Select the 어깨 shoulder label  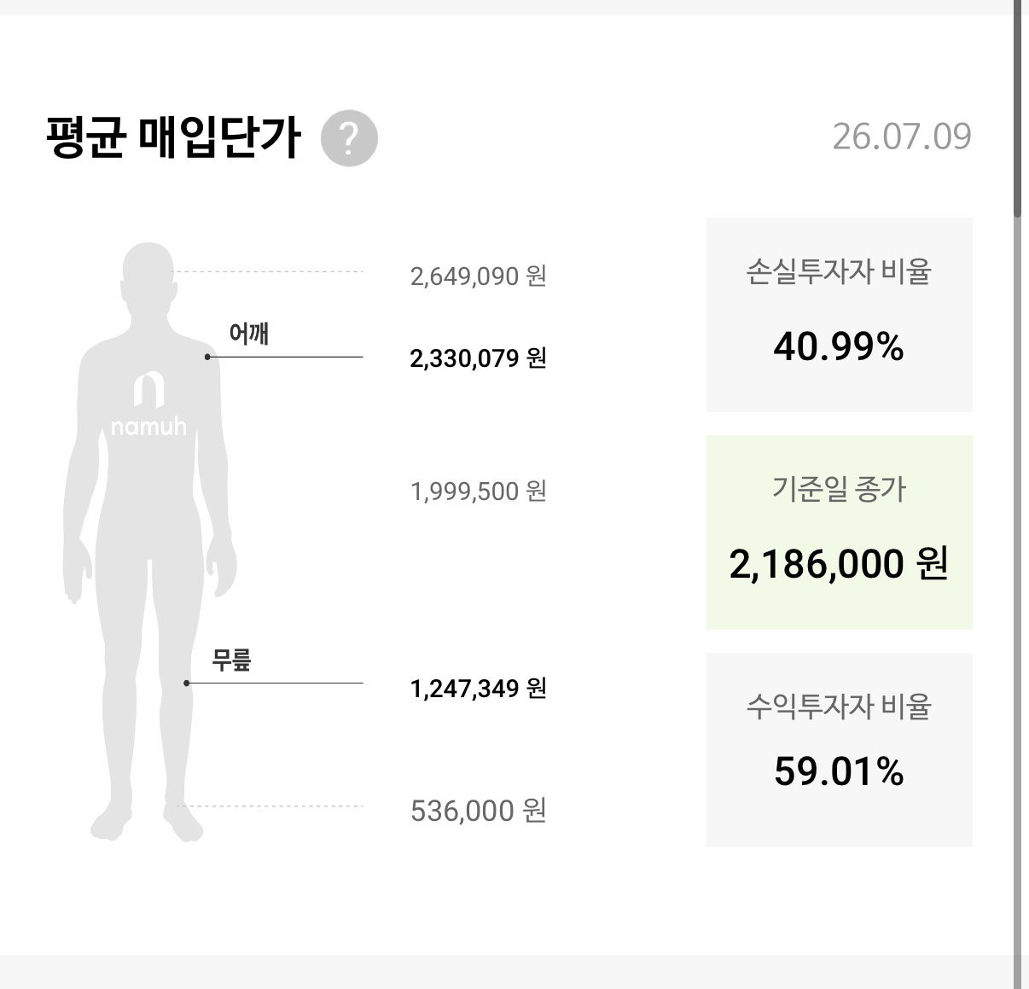249,334
